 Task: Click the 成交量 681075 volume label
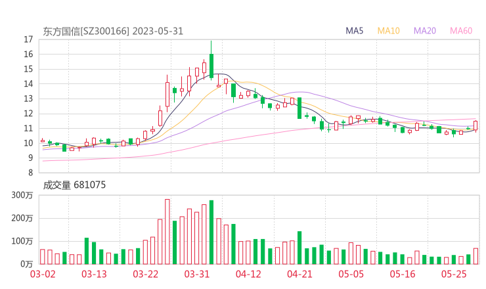(74, 185)
